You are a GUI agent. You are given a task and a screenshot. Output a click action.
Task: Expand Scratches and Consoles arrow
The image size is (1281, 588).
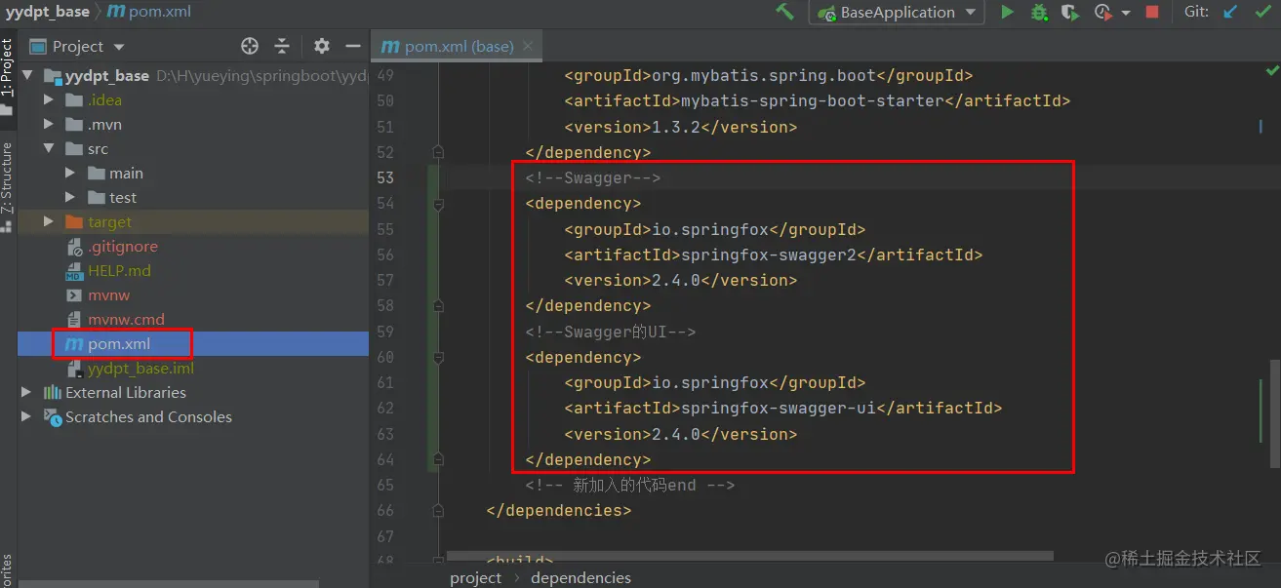[x=27, y=416]
